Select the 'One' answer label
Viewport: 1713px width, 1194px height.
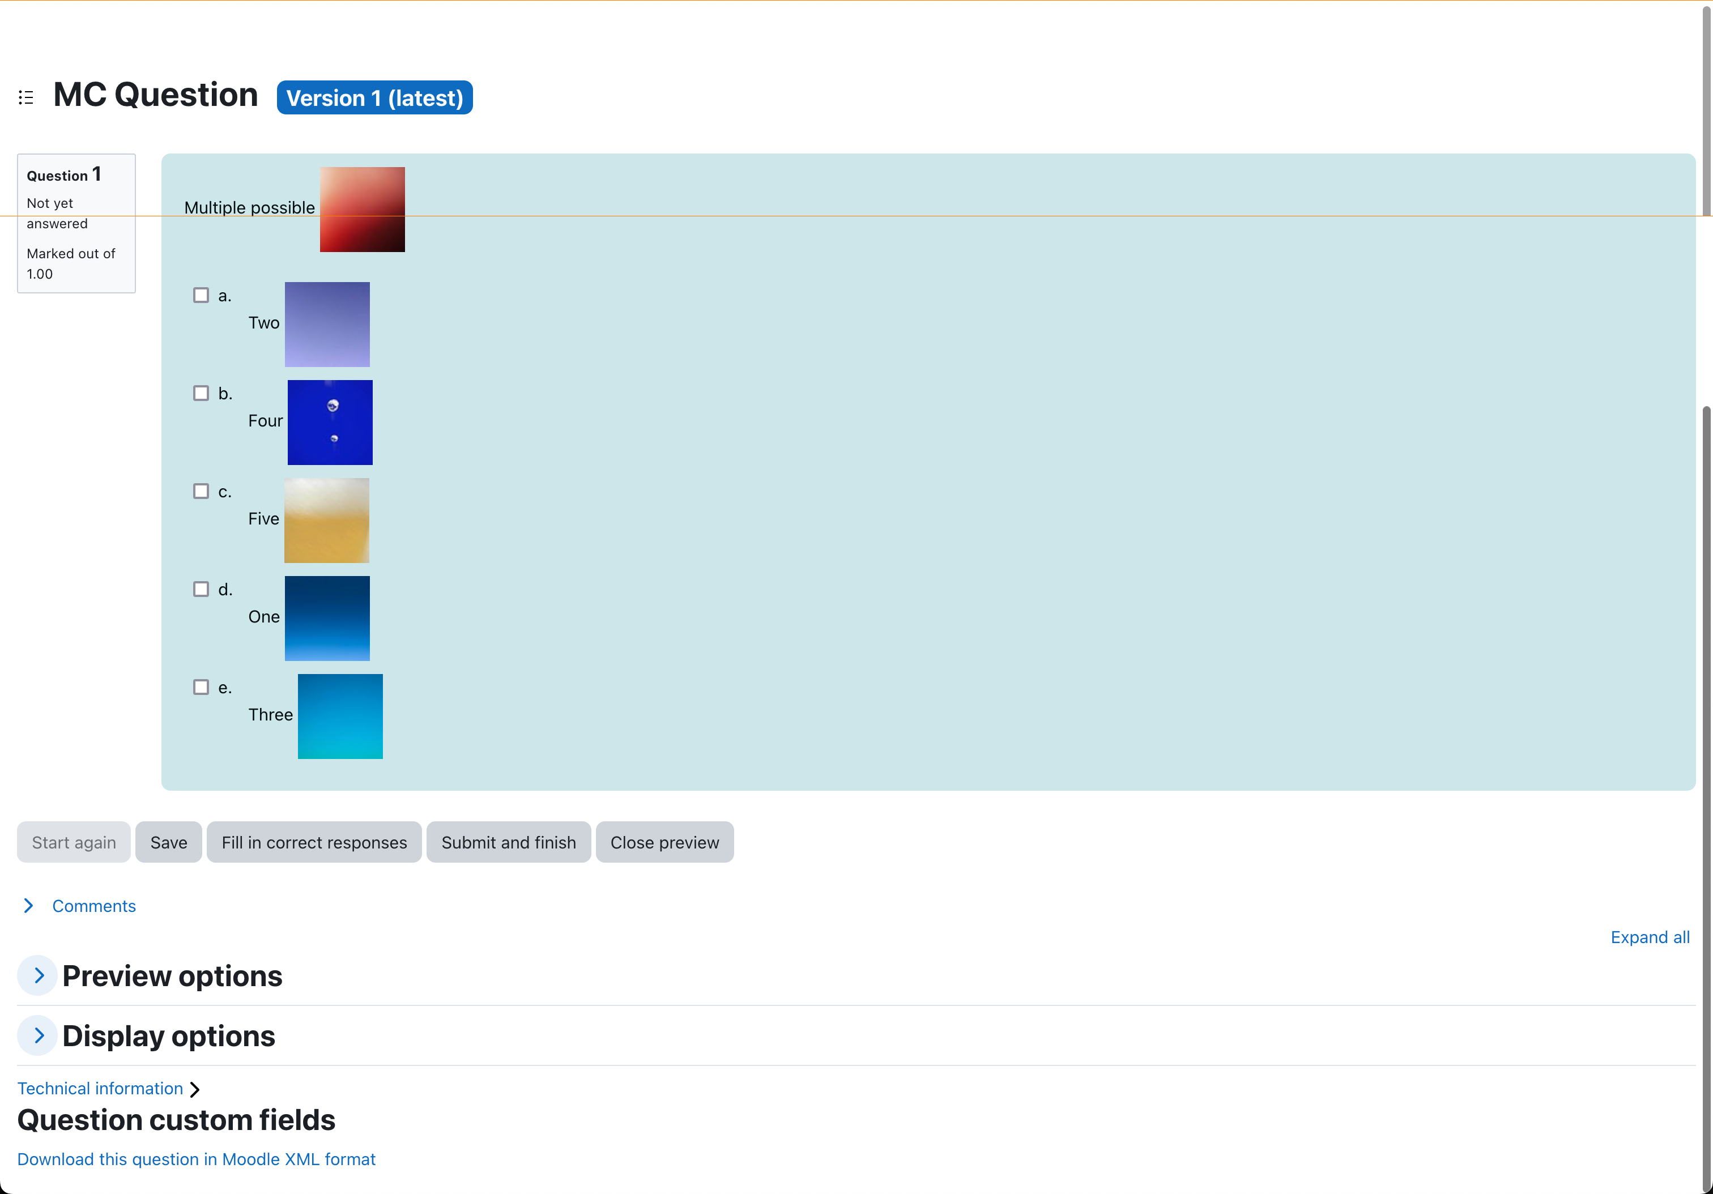click(264, 617)
